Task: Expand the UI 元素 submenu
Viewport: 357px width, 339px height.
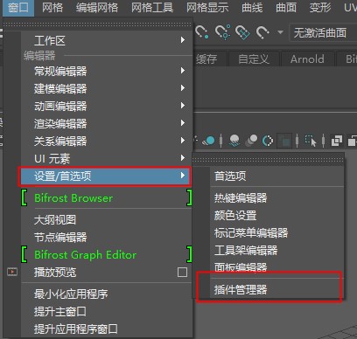Action: [107, 158]
